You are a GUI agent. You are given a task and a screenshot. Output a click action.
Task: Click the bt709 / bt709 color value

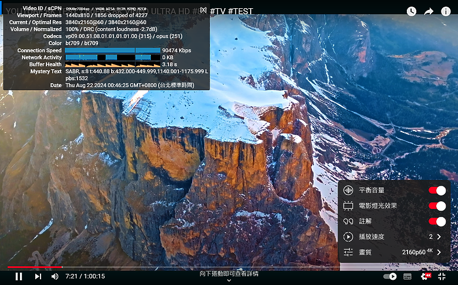click(x=82, y=43)
